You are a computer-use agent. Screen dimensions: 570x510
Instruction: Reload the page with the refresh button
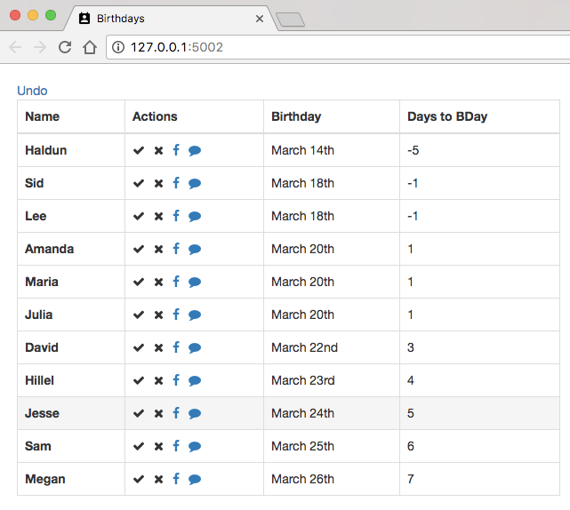[x=65, y=47]
